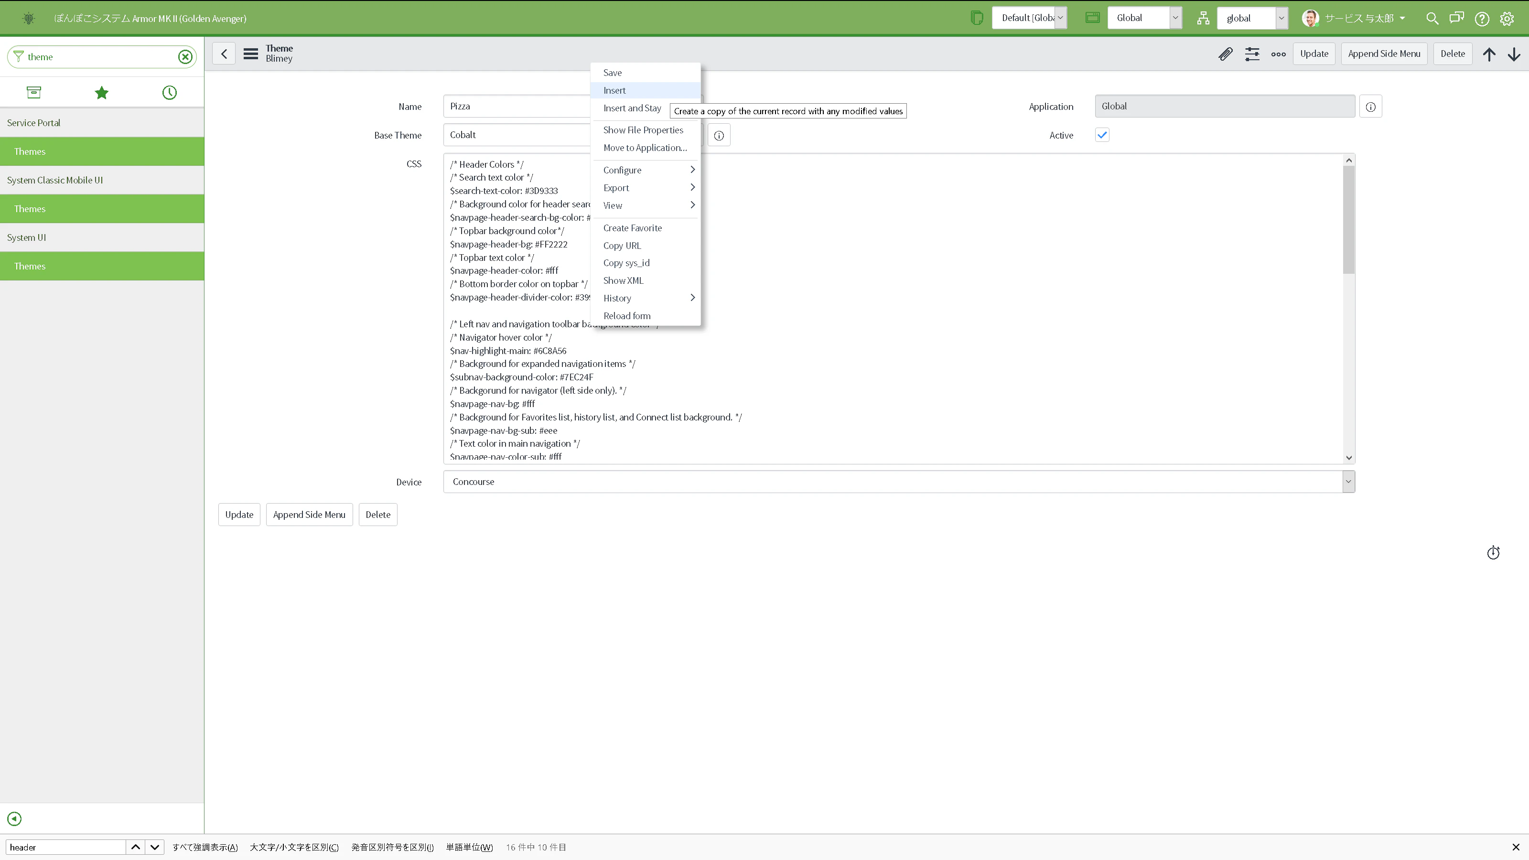Screen dimensions: 1529x860
Task: Open the Device dropdown showing Concourse
Action: click(x=899, y=481)
